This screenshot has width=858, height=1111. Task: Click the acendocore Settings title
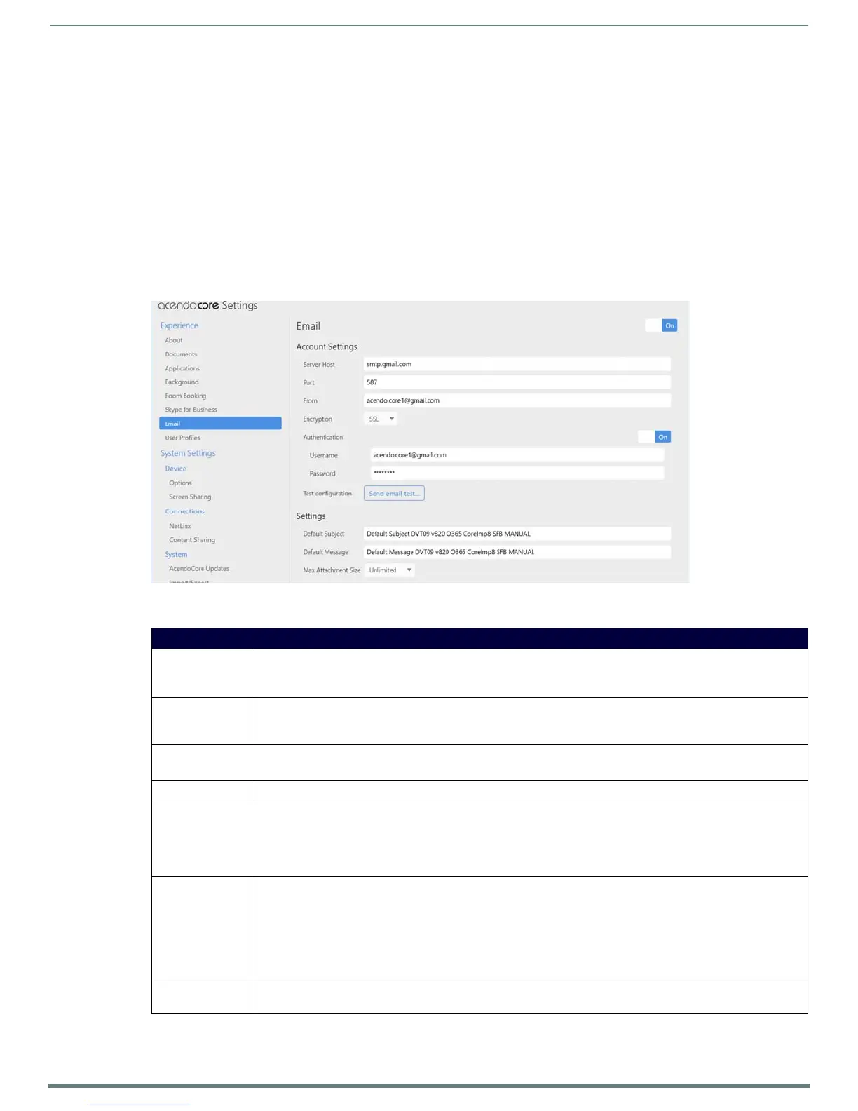[207, 306]
